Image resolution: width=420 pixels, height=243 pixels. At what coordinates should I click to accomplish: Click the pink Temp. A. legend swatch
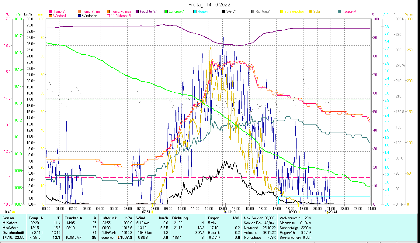pos(50,12)
